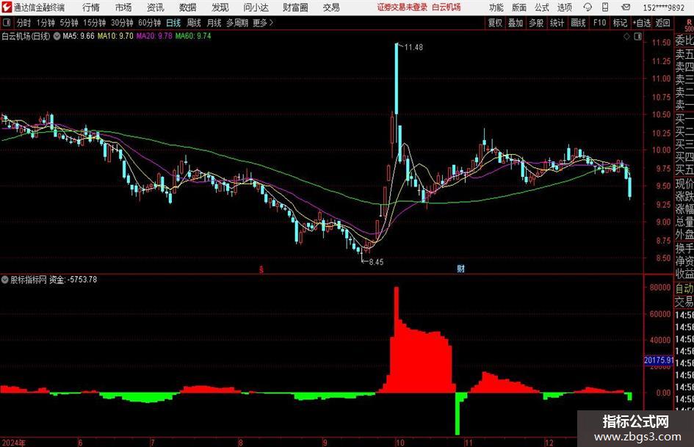
Task: Click the panel layout icon beside 分时
Action: click(x=7, y=23)
